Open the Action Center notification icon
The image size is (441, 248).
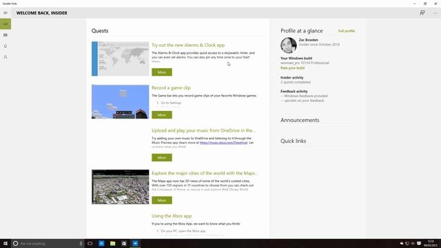pyautogui.click(x=419, y=243)
